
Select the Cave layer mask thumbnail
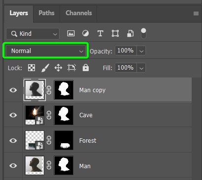point(64,115)
